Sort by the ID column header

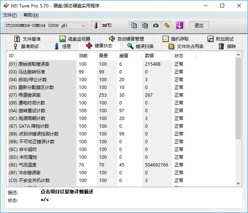[x=42, y=55]
